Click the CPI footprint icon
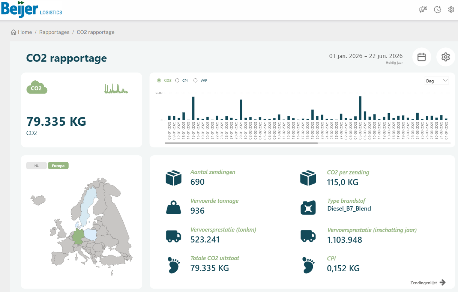 (308, 265)
